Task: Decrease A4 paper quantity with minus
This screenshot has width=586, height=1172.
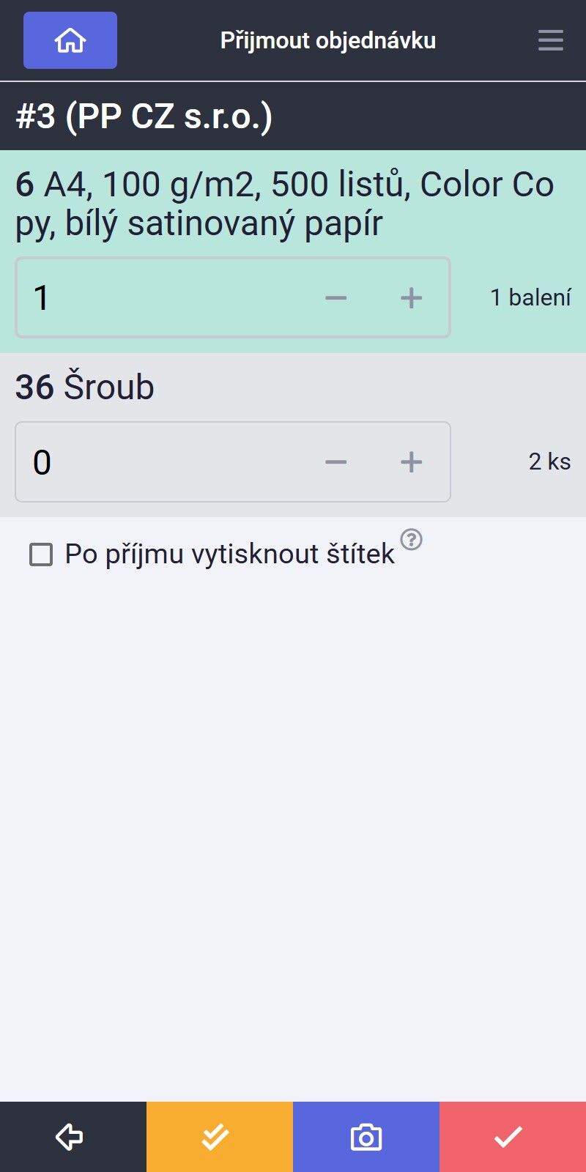Action: click(x=336, y=297)
